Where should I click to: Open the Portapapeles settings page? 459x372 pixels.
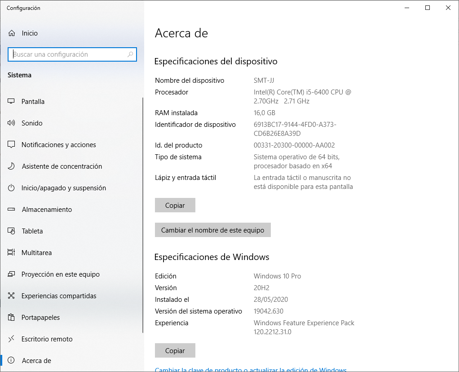(x=40, y=318)
